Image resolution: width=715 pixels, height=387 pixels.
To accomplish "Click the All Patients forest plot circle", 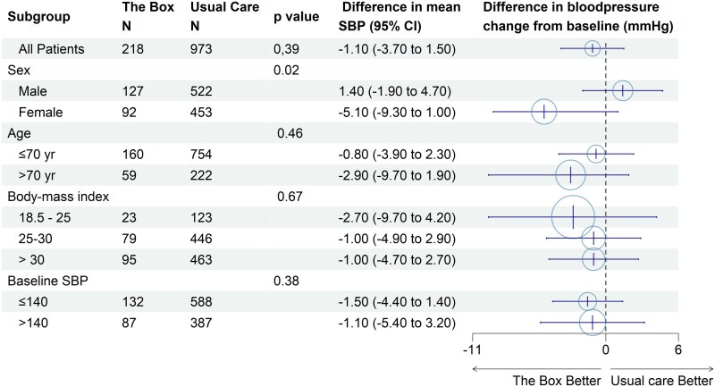I will [x=593, y=48].
